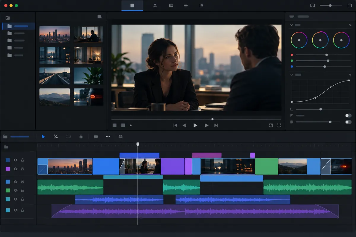This screenshot has width=356, height=237.
Task: Select the green solid clip on video track
Action: click(266, 166)
